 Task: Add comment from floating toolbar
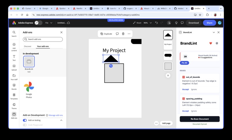point(117,34)
